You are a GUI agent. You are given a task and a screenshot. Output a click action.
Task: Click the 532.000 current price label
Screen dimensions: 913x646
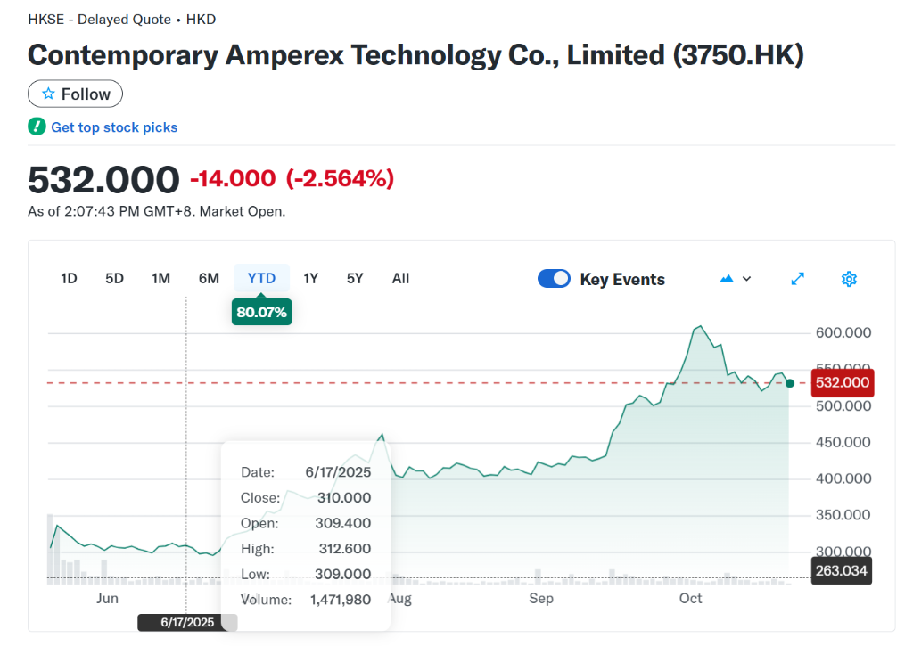click(842, 383)
